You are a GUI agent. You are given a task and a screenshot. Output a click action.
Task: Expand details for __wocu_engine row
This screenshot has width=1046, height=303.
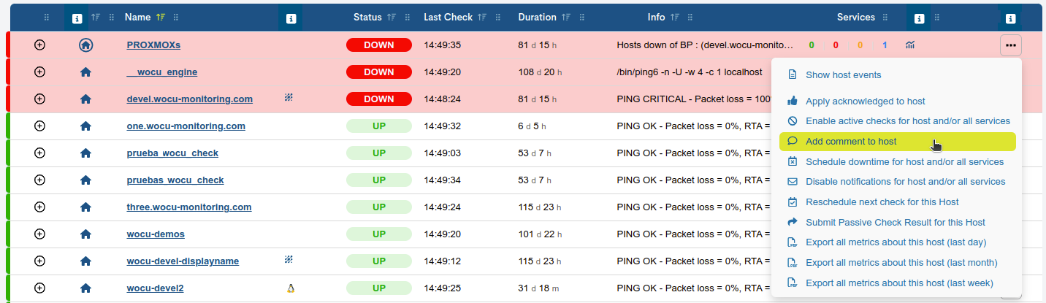pos(40,72)
